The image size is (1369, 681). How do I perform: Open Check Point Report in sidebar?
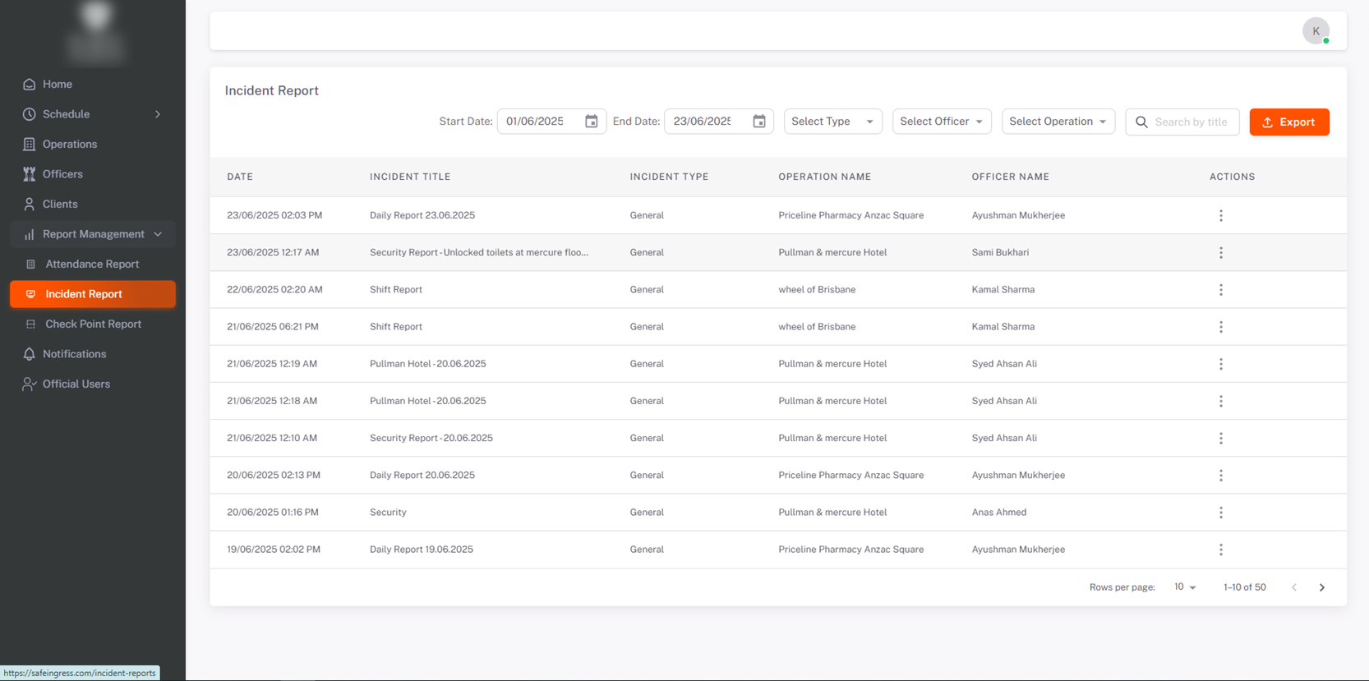[x=93, y=324]
